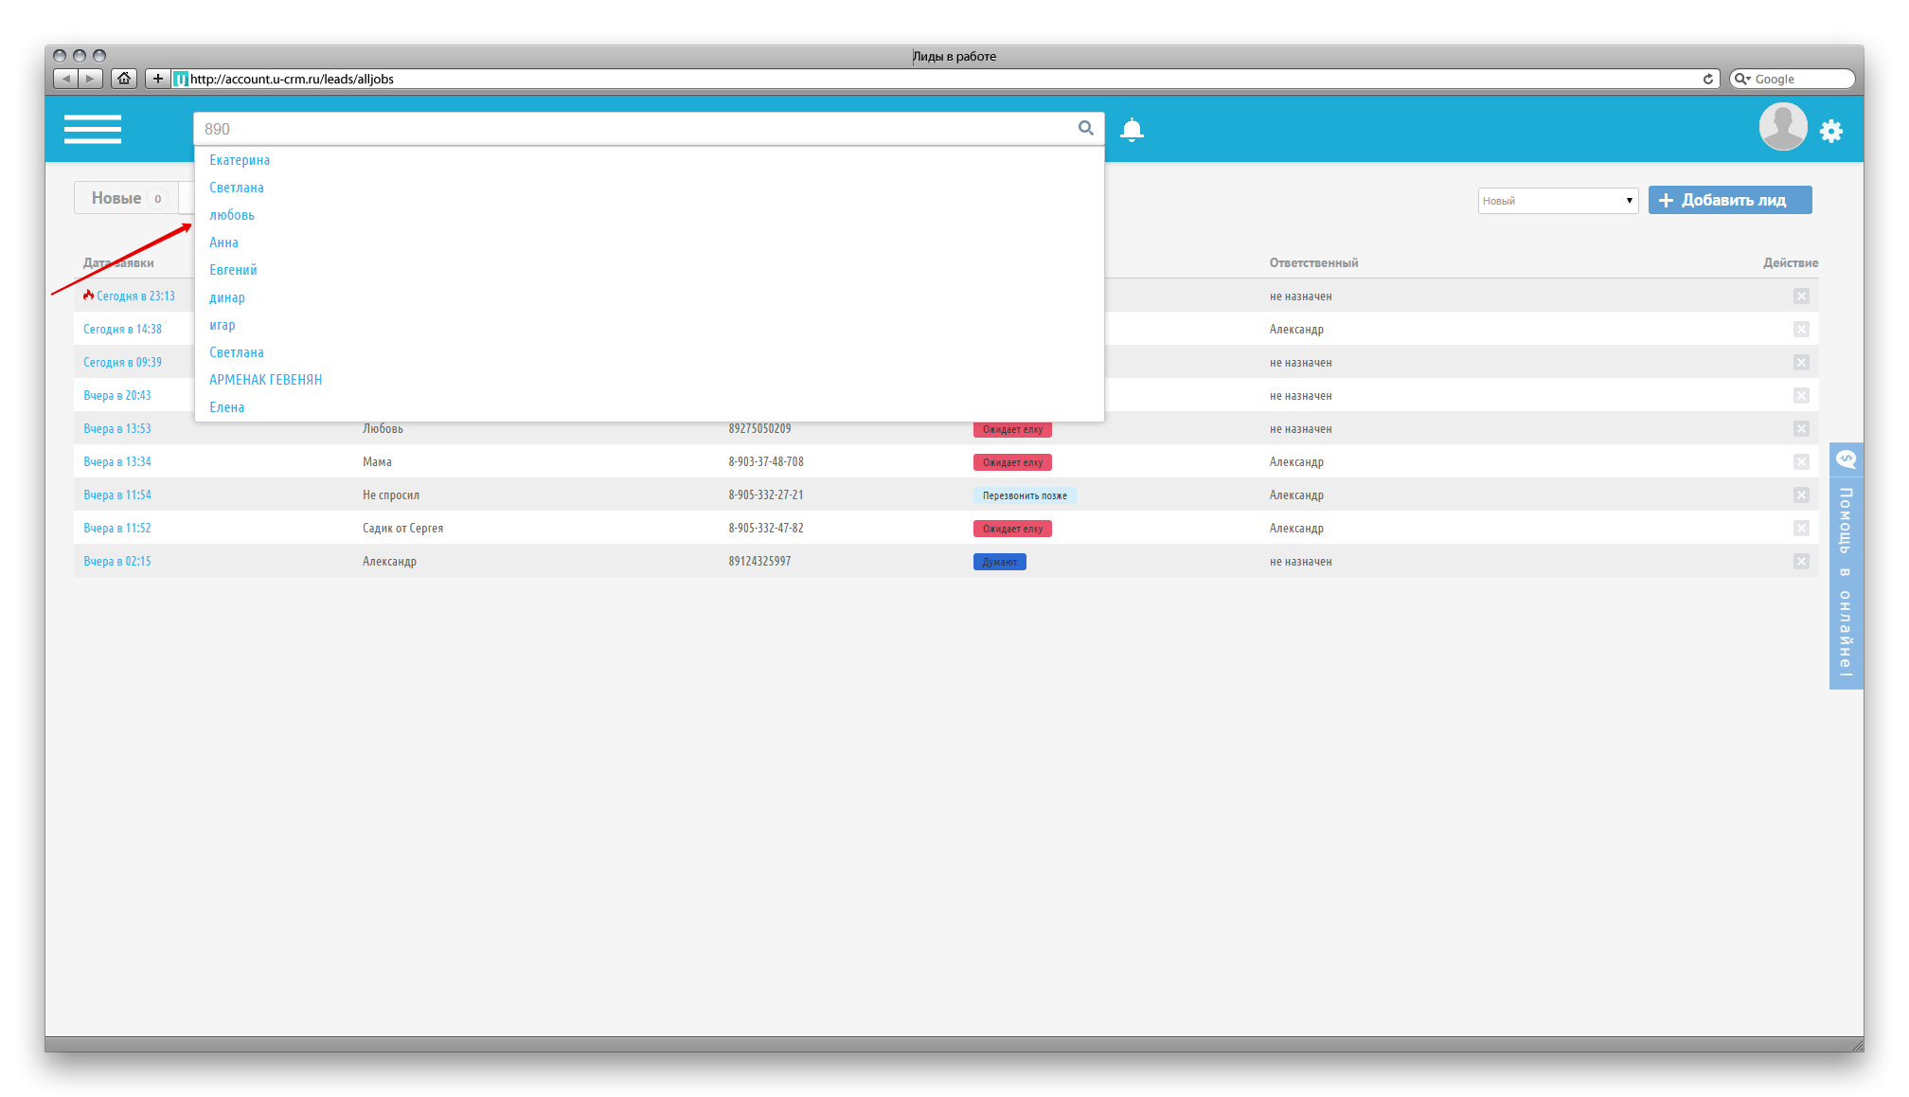Click Ожидает елку status for Любовь
Image resolution: width=1909 pixels, height=1097 pixels.
click(1012, 430)
